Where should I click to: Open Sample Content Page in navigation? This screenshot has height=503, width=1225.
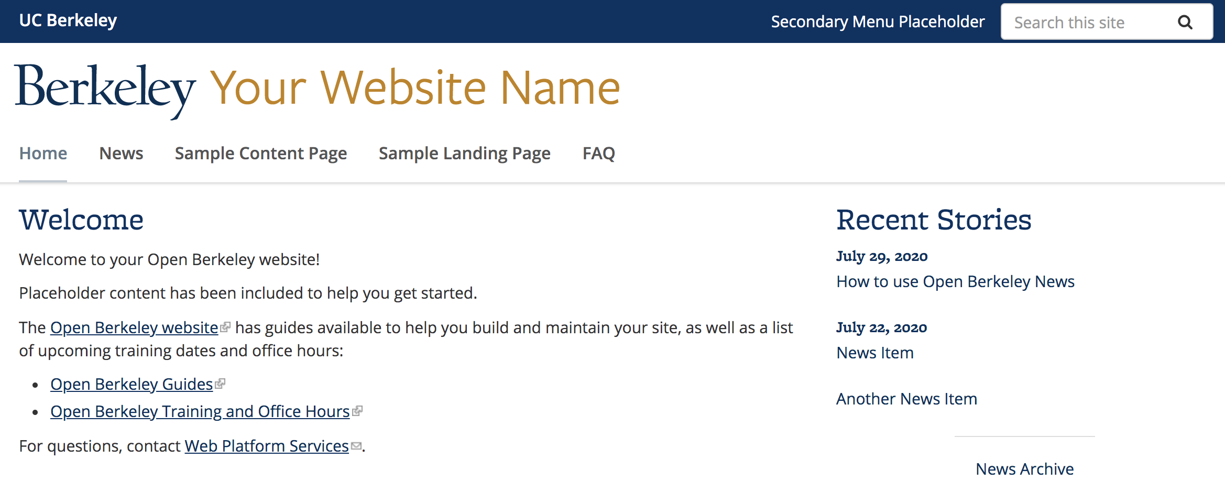click(261, 154)
